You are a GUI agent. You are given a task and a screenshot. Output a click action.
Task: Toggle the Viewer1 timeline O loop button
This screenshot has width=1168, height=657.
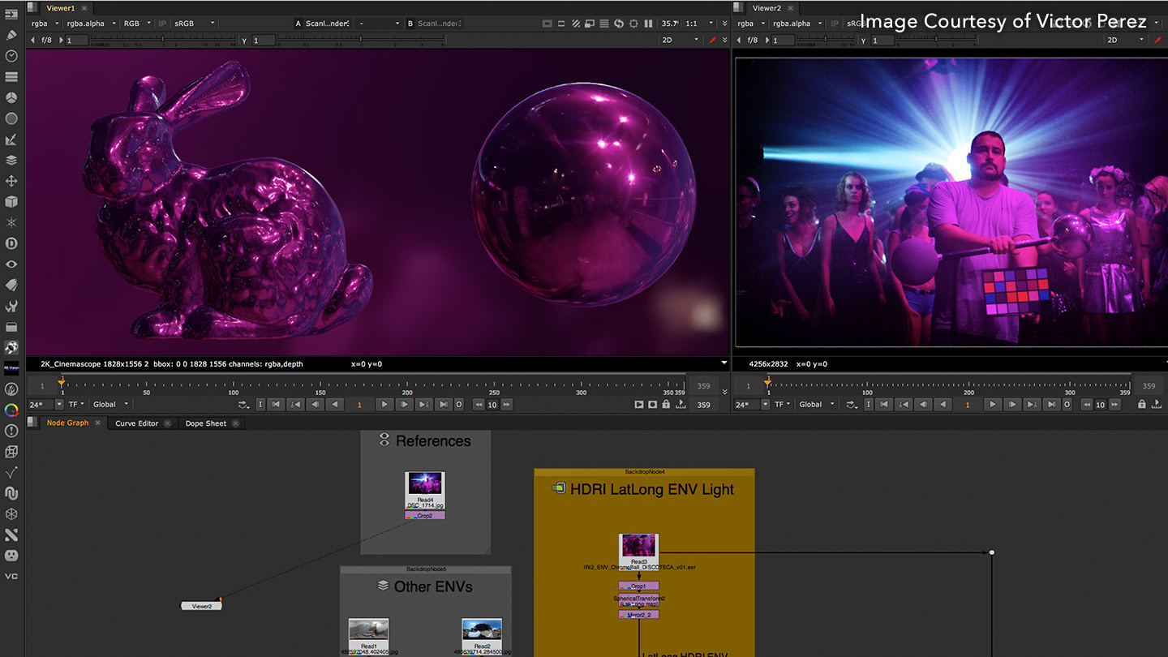pos(458,404)
